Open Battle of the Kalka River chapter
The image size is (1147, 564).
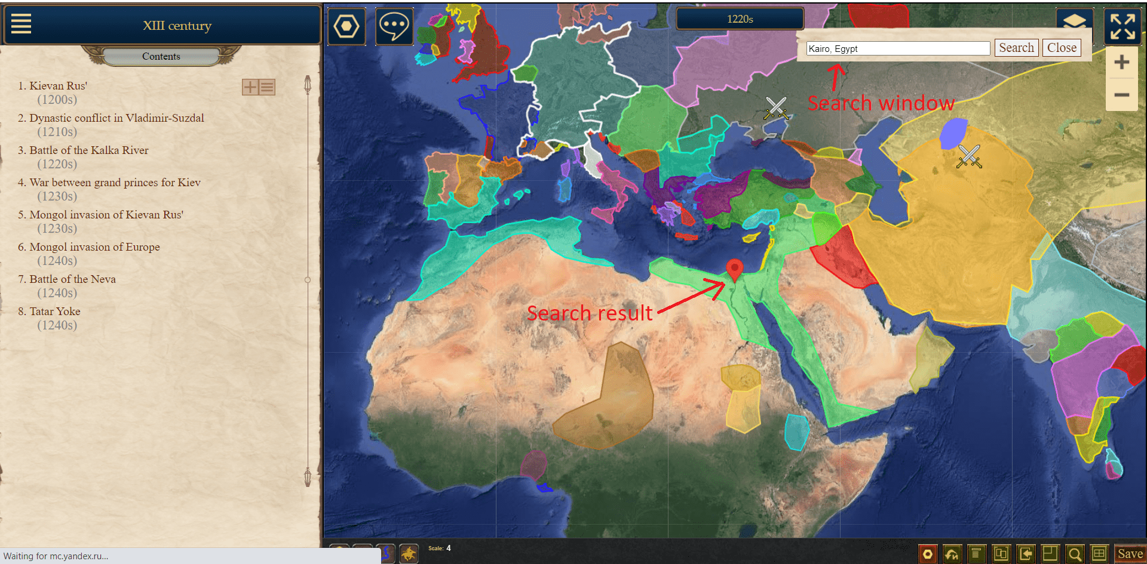click(x=89, y=150)
